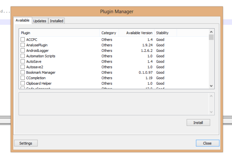Sort by Available Version column header
The width and height of the screenshot is (232, 160).
(x=136, y=33)
